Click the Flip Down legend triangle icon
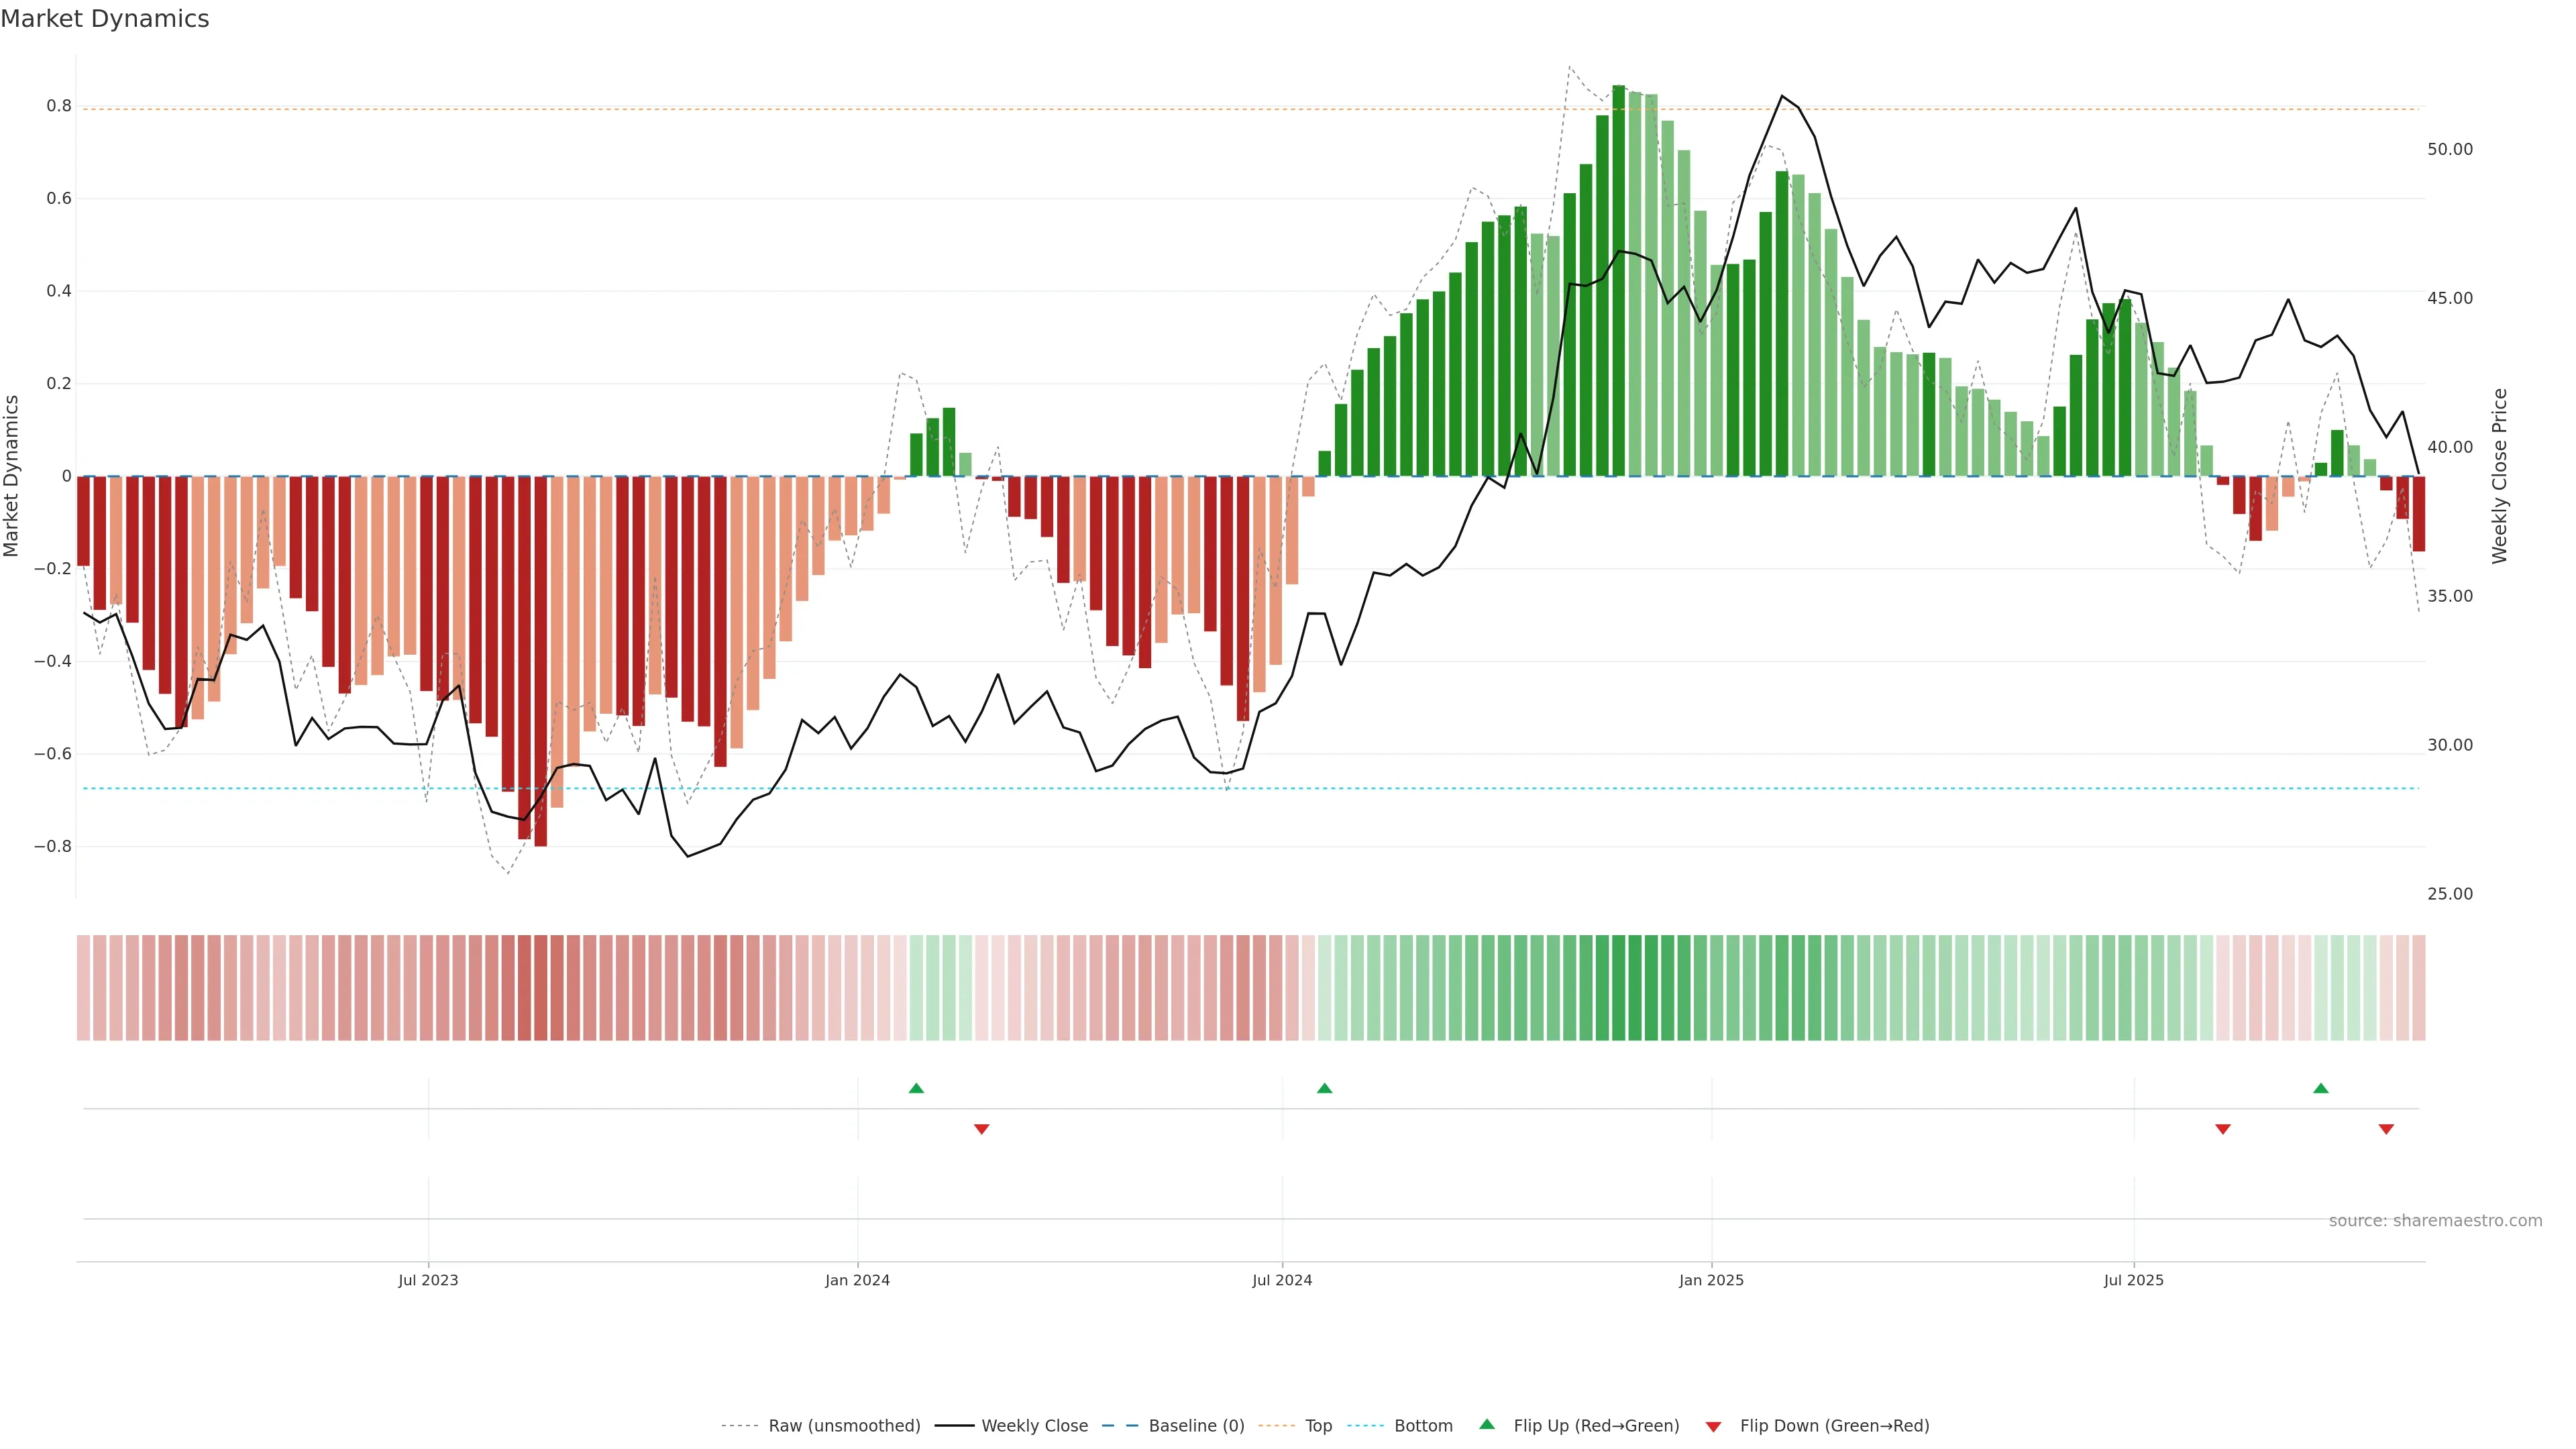 (x=1713, y=1426)
